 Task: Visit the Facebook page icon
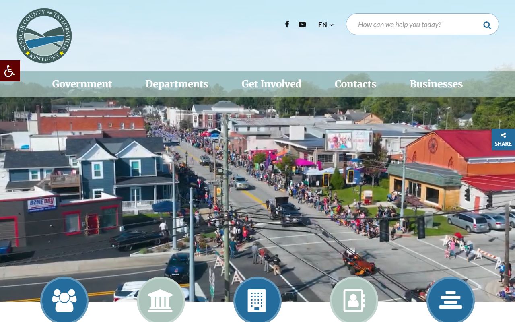pyautogui.click(x=287, y=24)
